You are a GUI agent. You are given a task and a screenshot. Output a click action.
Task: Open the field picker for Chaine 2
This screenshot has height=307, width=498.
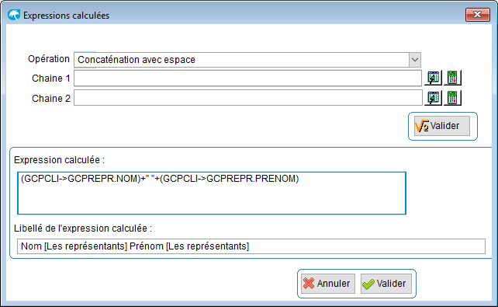click(433, 98)
